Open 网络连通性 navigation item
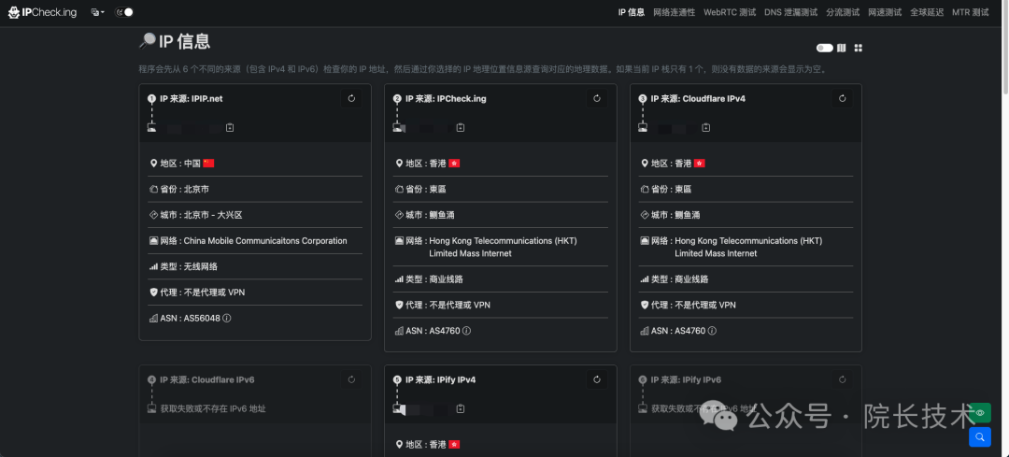The width and height of the screenshot is (1009, 457). pos(674,12)
